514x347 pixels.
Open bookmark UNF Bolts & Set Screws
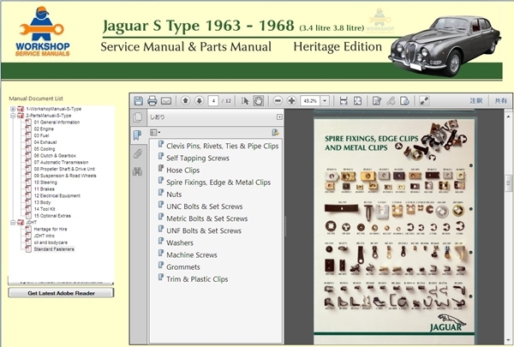coord(204,230)
